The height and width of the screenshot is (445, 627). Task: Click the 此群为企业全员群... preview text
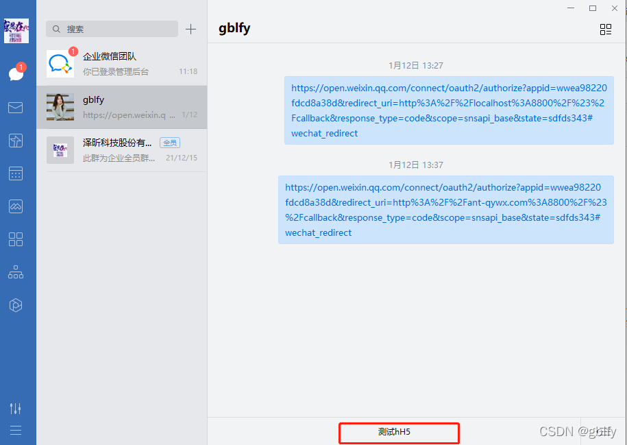[x=119, y=158]
